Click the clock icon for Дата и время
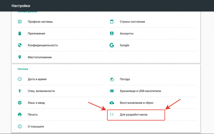This screenshot has width=214, height=134. [20, 79]
